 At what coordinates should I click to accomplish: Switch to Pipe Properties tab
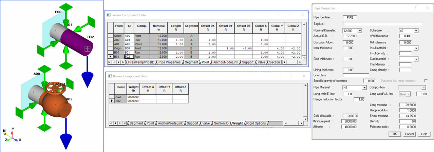click(170, 62)
